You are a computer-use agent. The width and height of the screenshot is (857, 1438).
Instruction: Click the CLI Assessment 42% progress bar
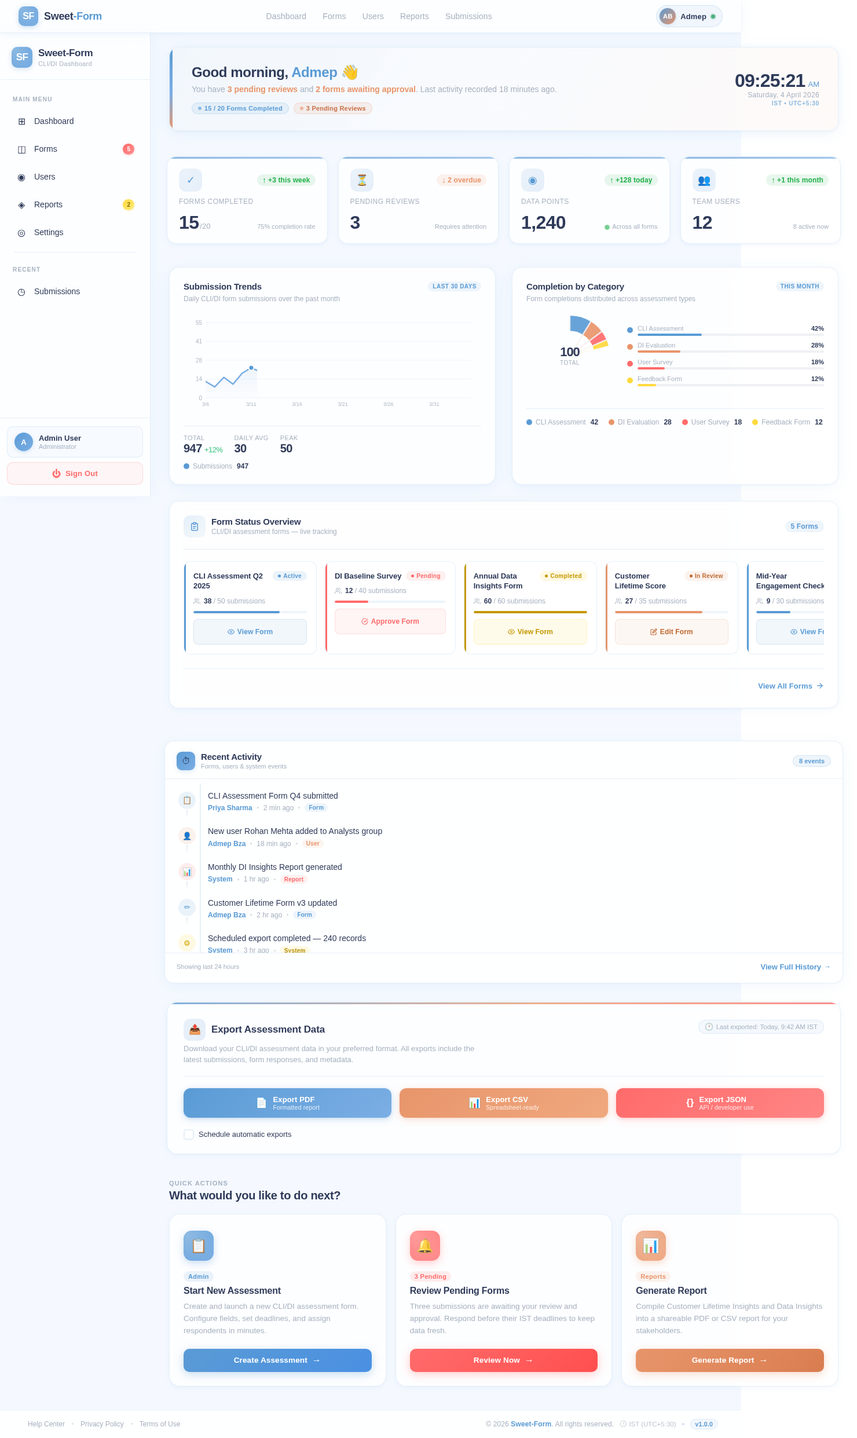pyautogui.click(x=731, y=335)
